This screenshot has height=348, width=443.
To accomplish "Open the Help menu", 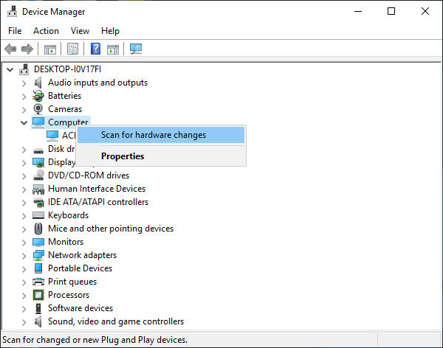I will pyautogui.click(x=110, y=31).
